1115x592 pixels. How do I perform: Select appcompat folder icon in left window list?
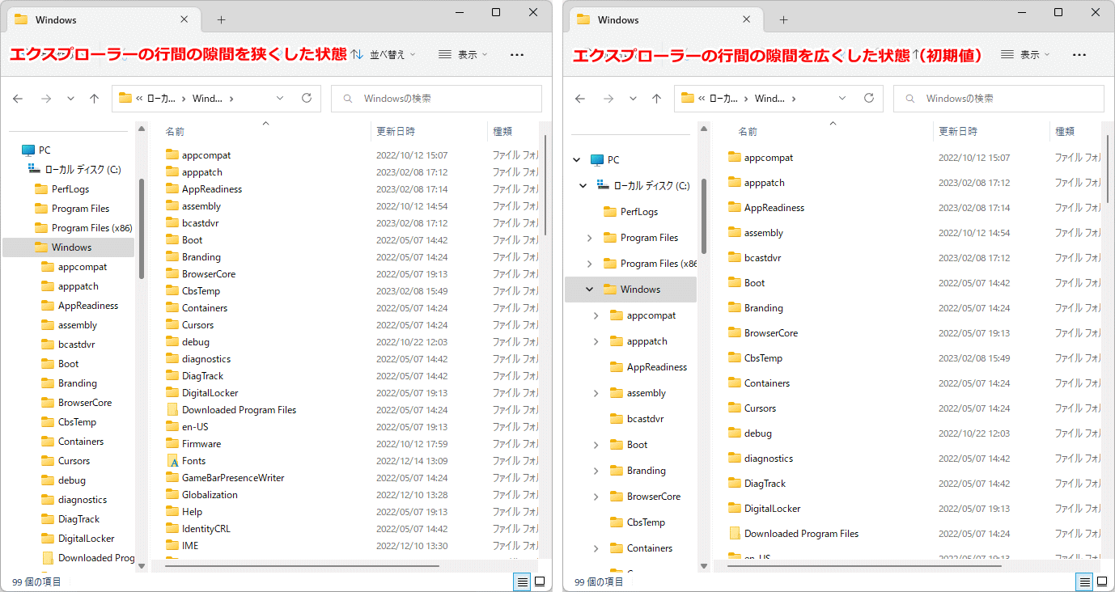coord(172,155)
